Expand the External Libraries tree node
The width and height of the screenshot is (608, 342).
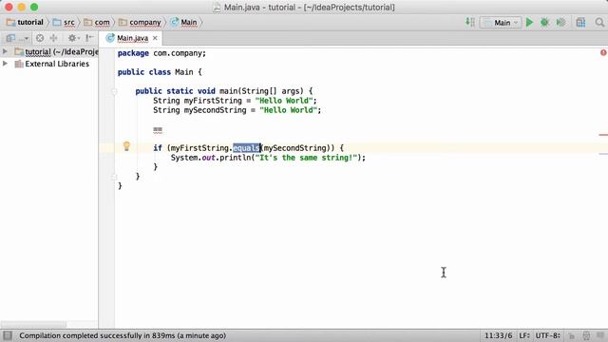click(5, 64)
